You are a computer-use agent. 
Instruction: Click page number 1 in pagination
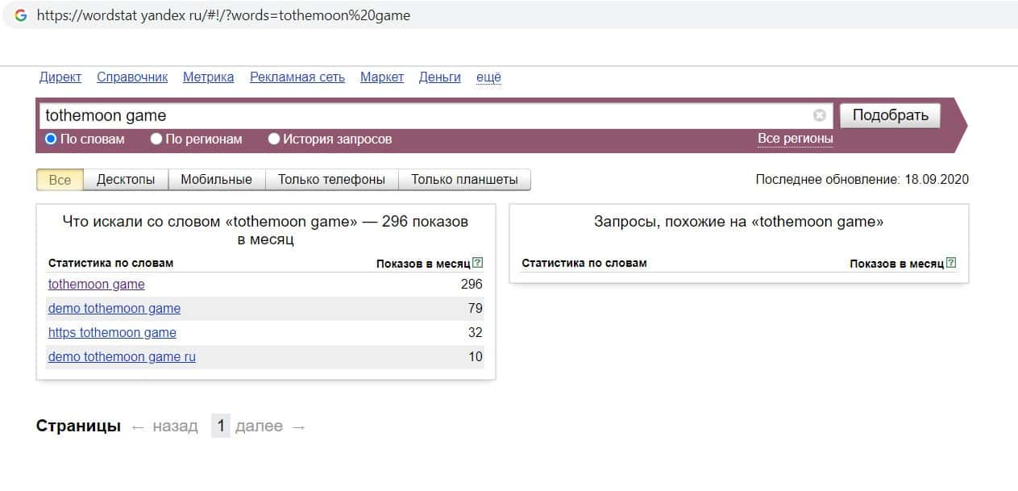click(221, 426)
